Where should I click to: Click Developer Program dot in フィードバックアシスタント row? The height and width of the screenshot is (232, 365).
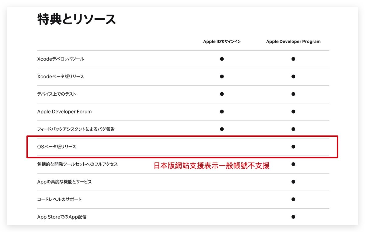click(293, 129)
